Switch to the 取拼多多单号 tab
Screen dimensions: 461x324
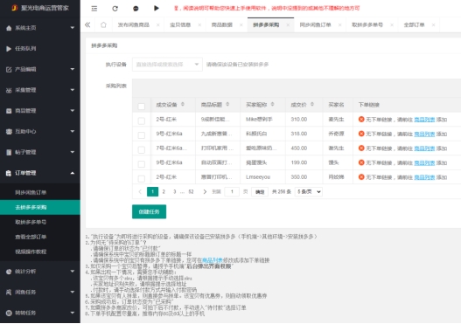[367, 25]
